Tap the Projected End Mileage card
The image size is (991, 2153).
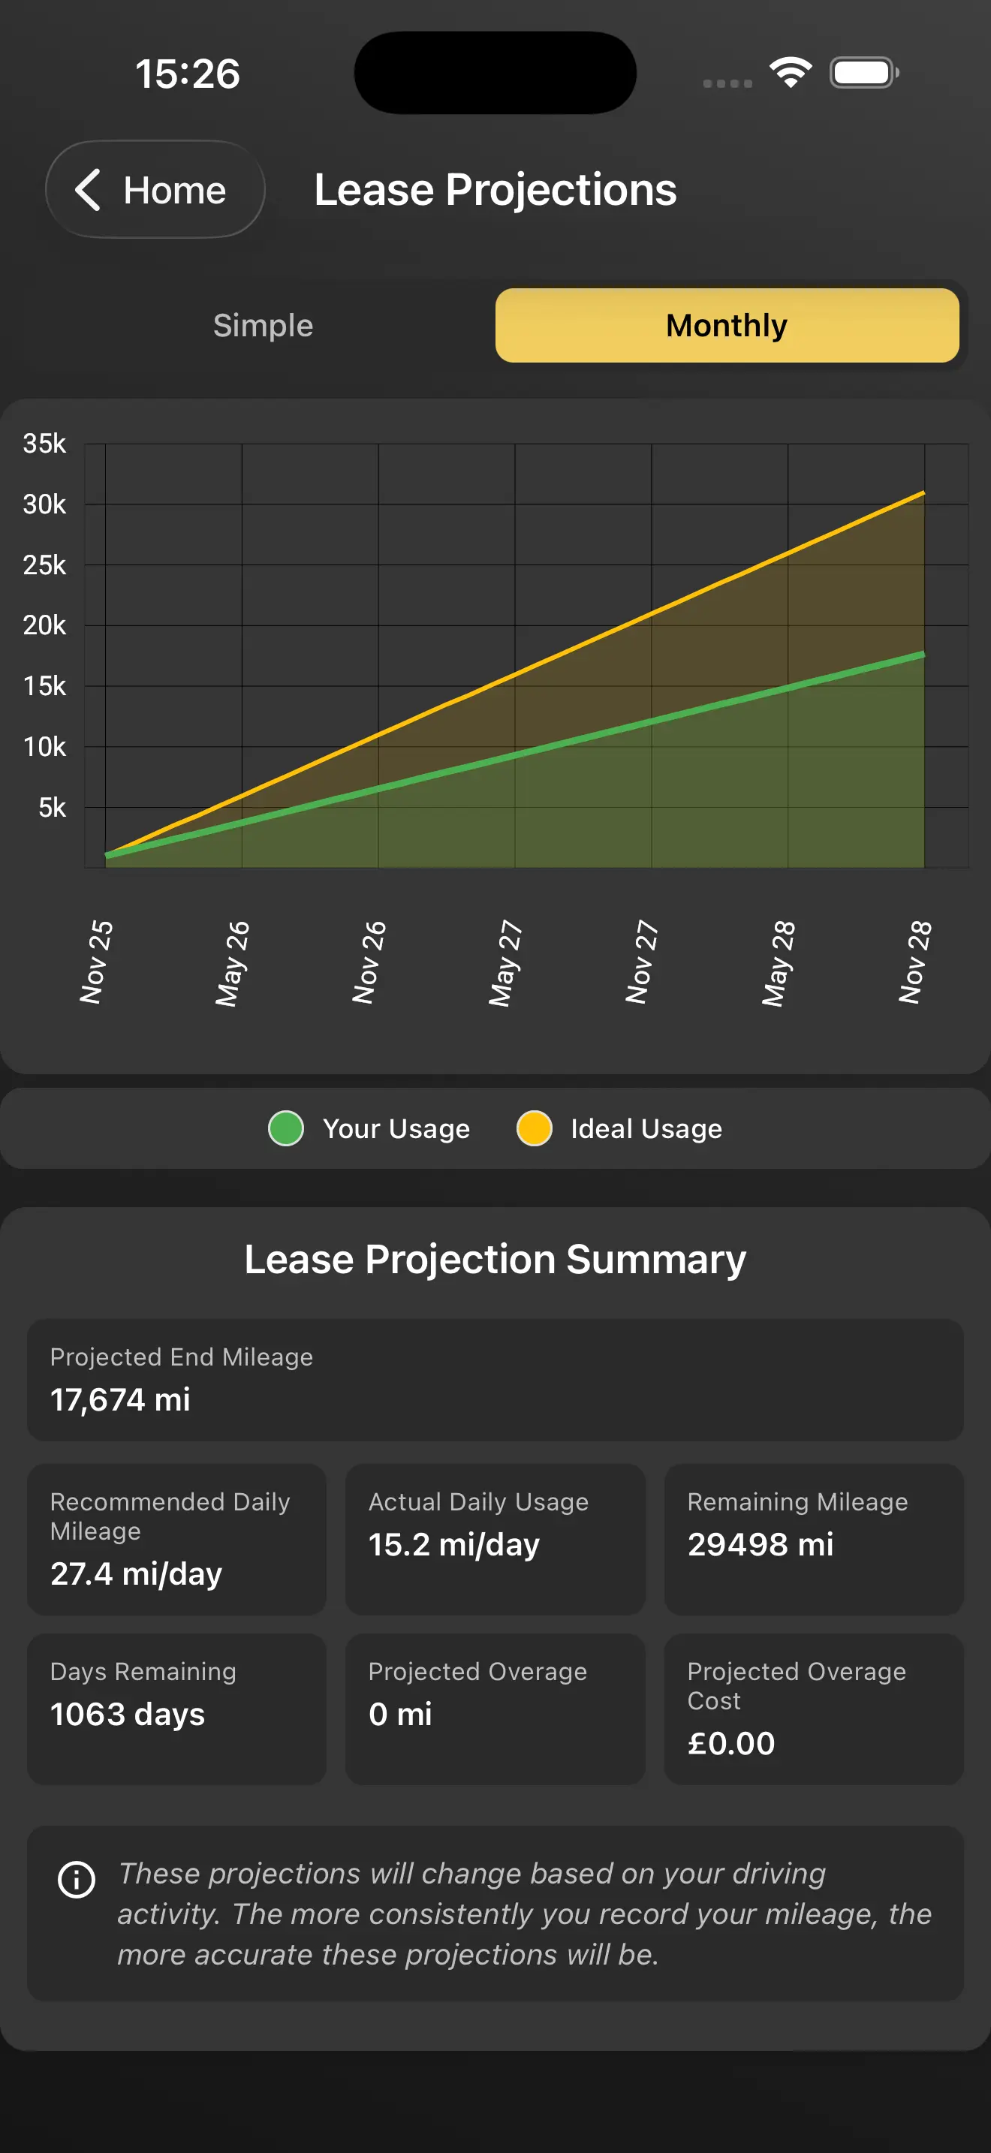(x=495, y=1379)
